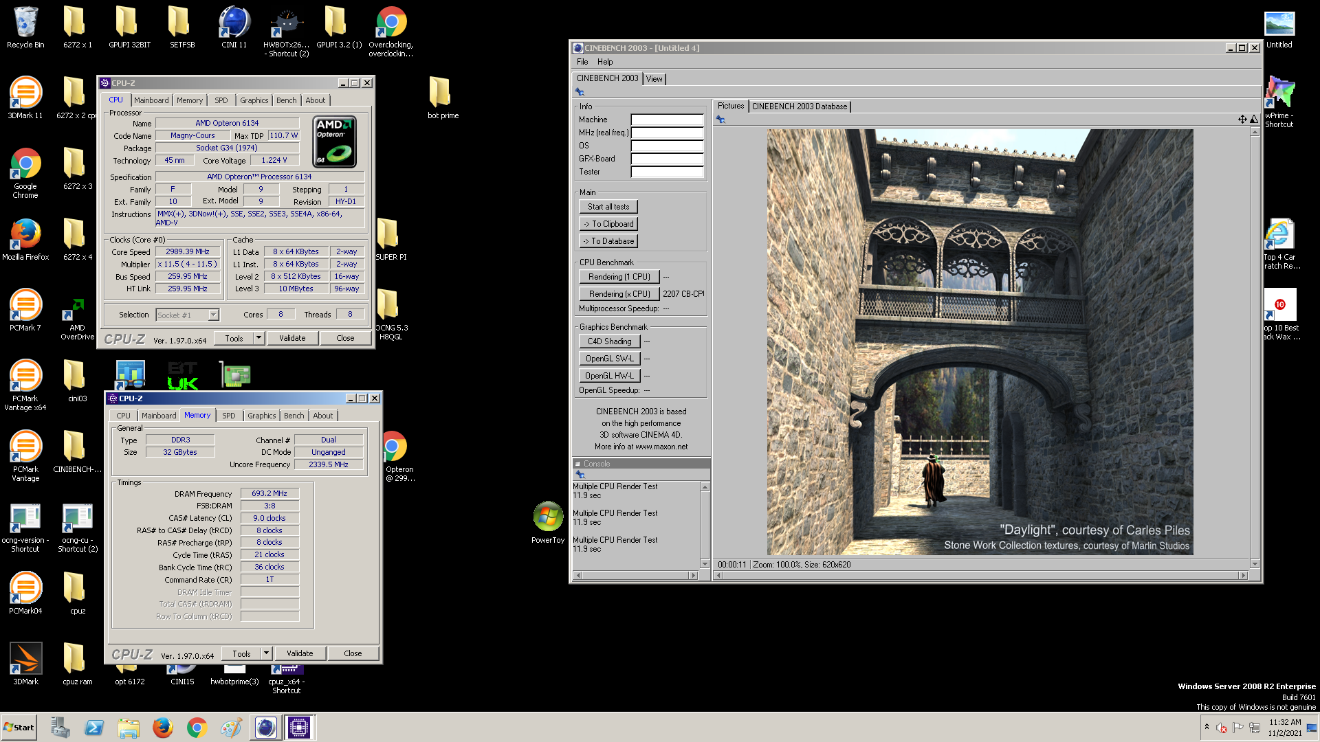Click the console scroll down arrow
Screen dimensions: 1320x742
coord(705,563)
